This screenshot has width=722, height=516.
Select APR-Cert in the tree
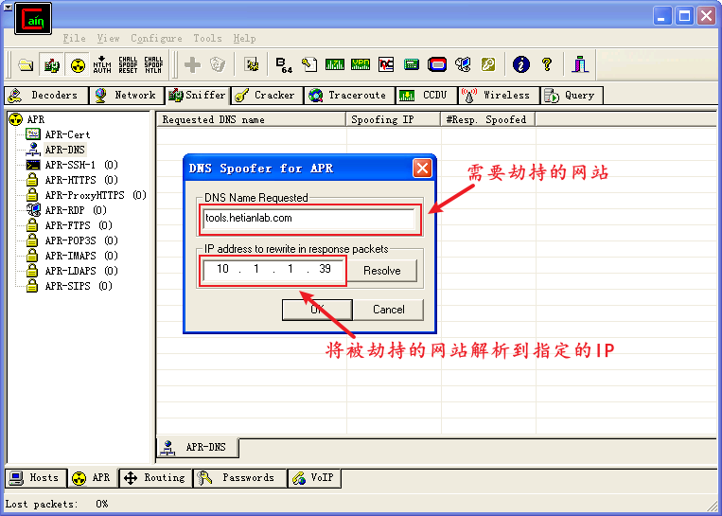point(67,134)
